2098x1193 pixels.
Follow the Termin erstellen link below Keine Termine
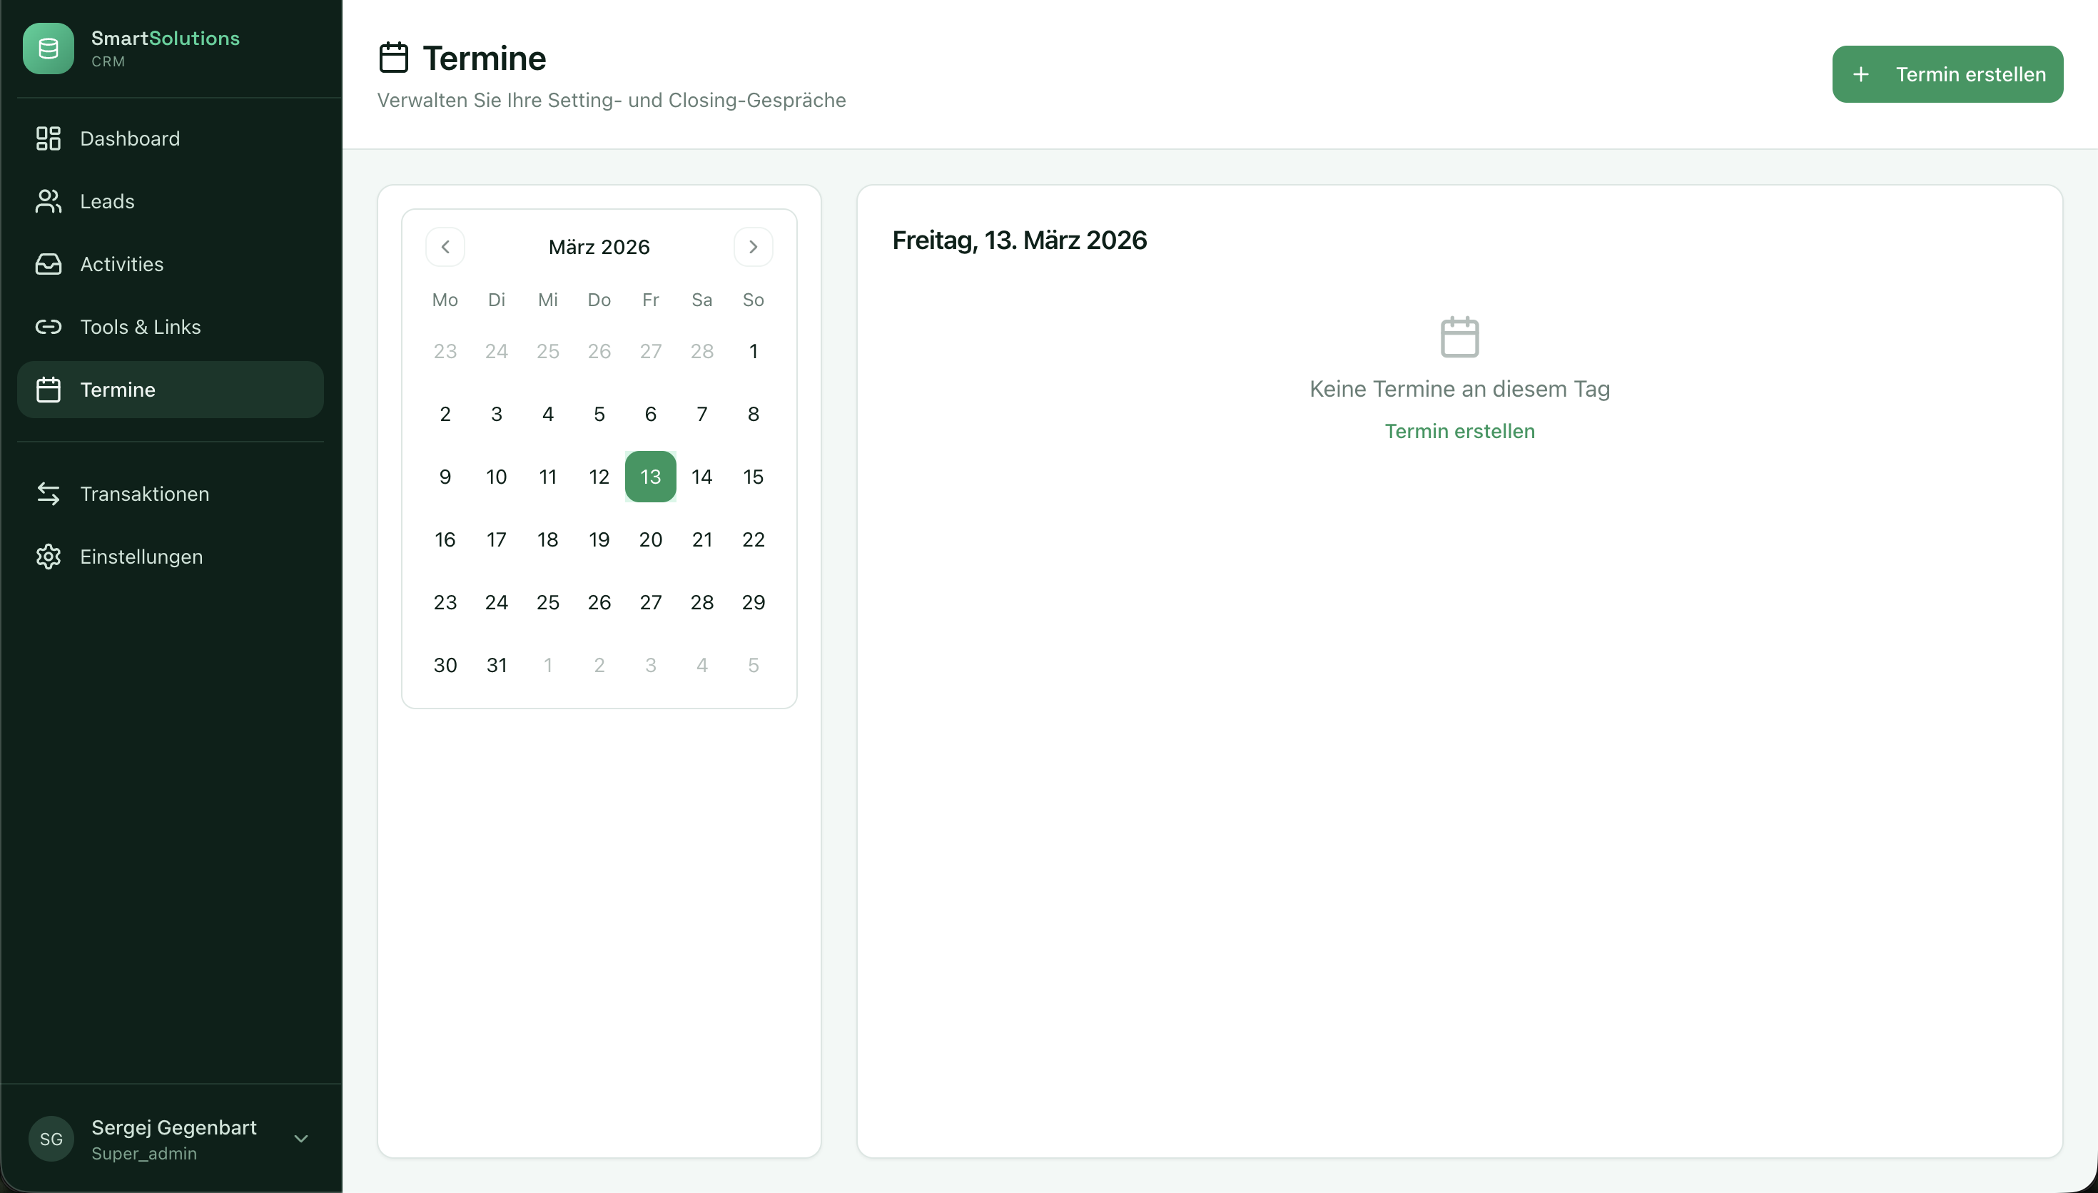tap(1459, 430)
